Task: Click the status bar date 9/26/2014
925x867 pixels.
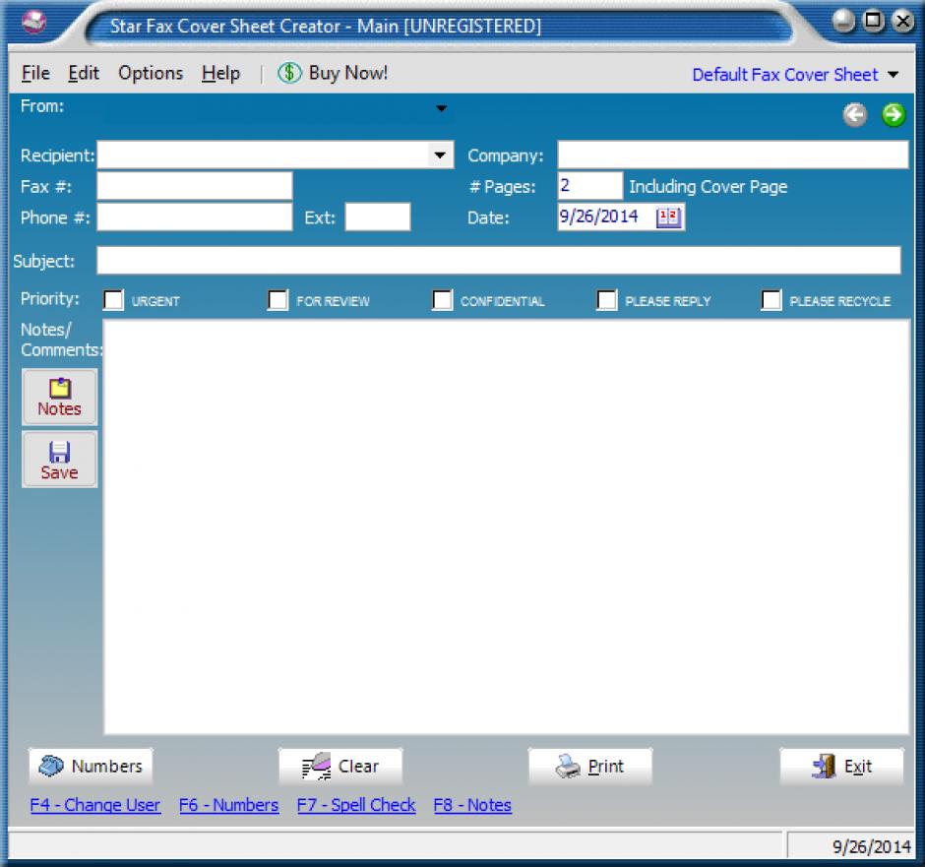Action: 871,847
